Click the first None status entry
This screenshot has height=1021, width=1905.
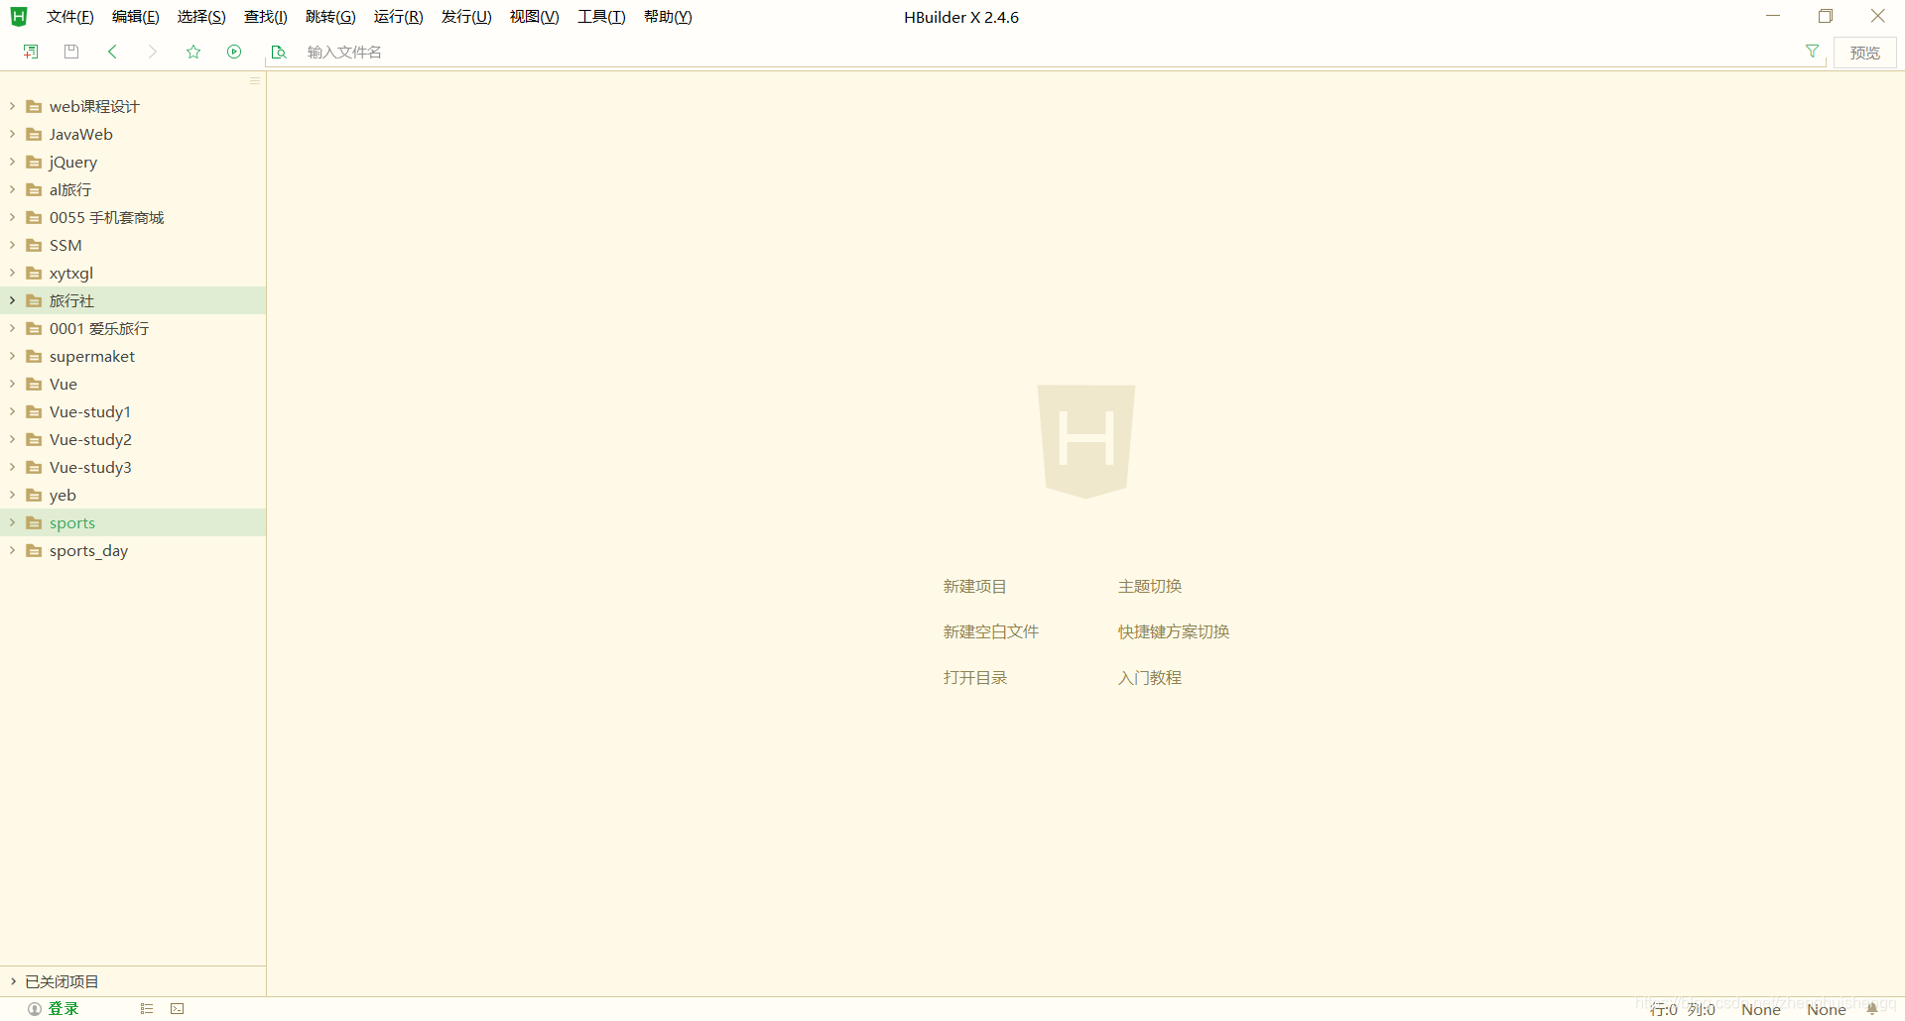pyautogui.click(x=1761, y=1009)
